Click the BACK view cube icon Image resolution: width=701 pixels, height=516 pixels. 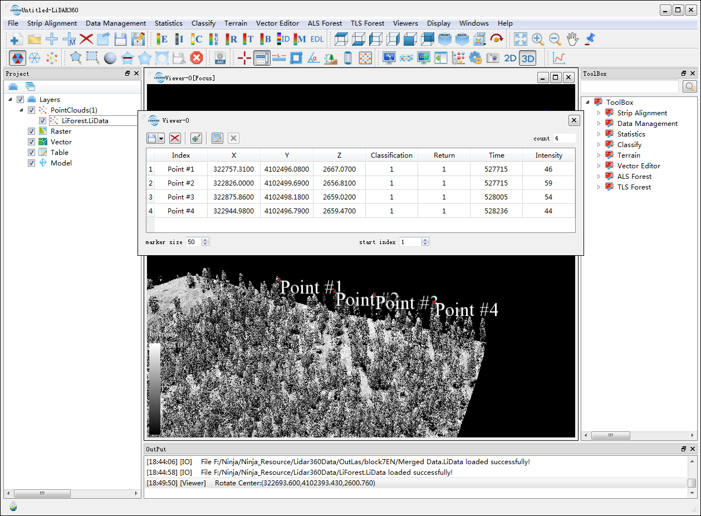coord(462,39)
